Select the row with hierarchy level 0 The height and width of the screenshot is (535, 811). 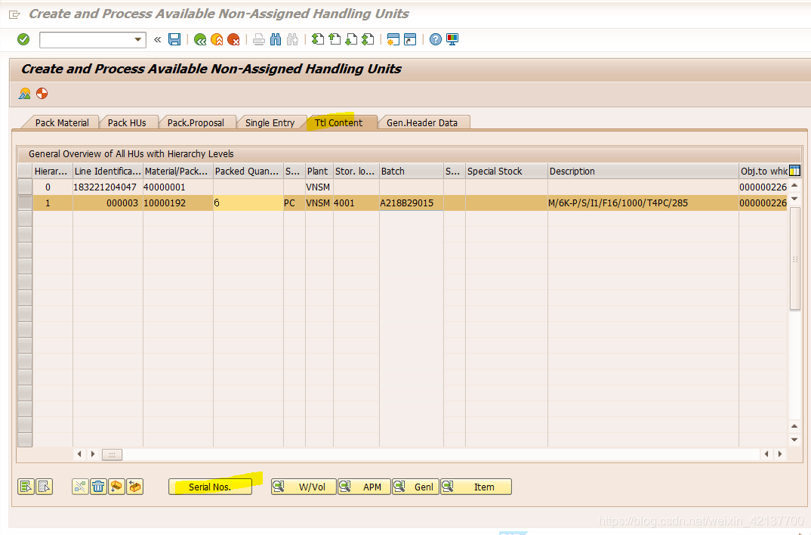point(25,187)
